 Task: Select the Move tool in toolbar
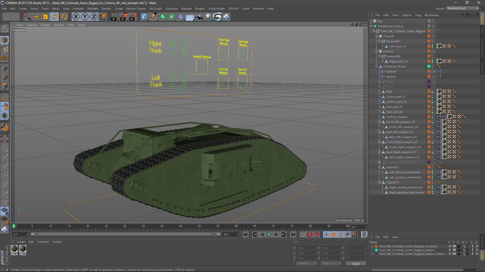pyautogui.click(x=36, y=17)
